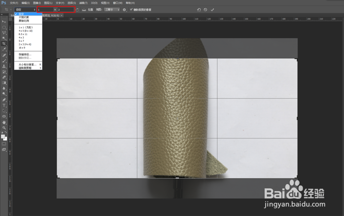Click the background color swatch
The width and height of the screenshot is (344, 216).
click(x=6, y=139)
